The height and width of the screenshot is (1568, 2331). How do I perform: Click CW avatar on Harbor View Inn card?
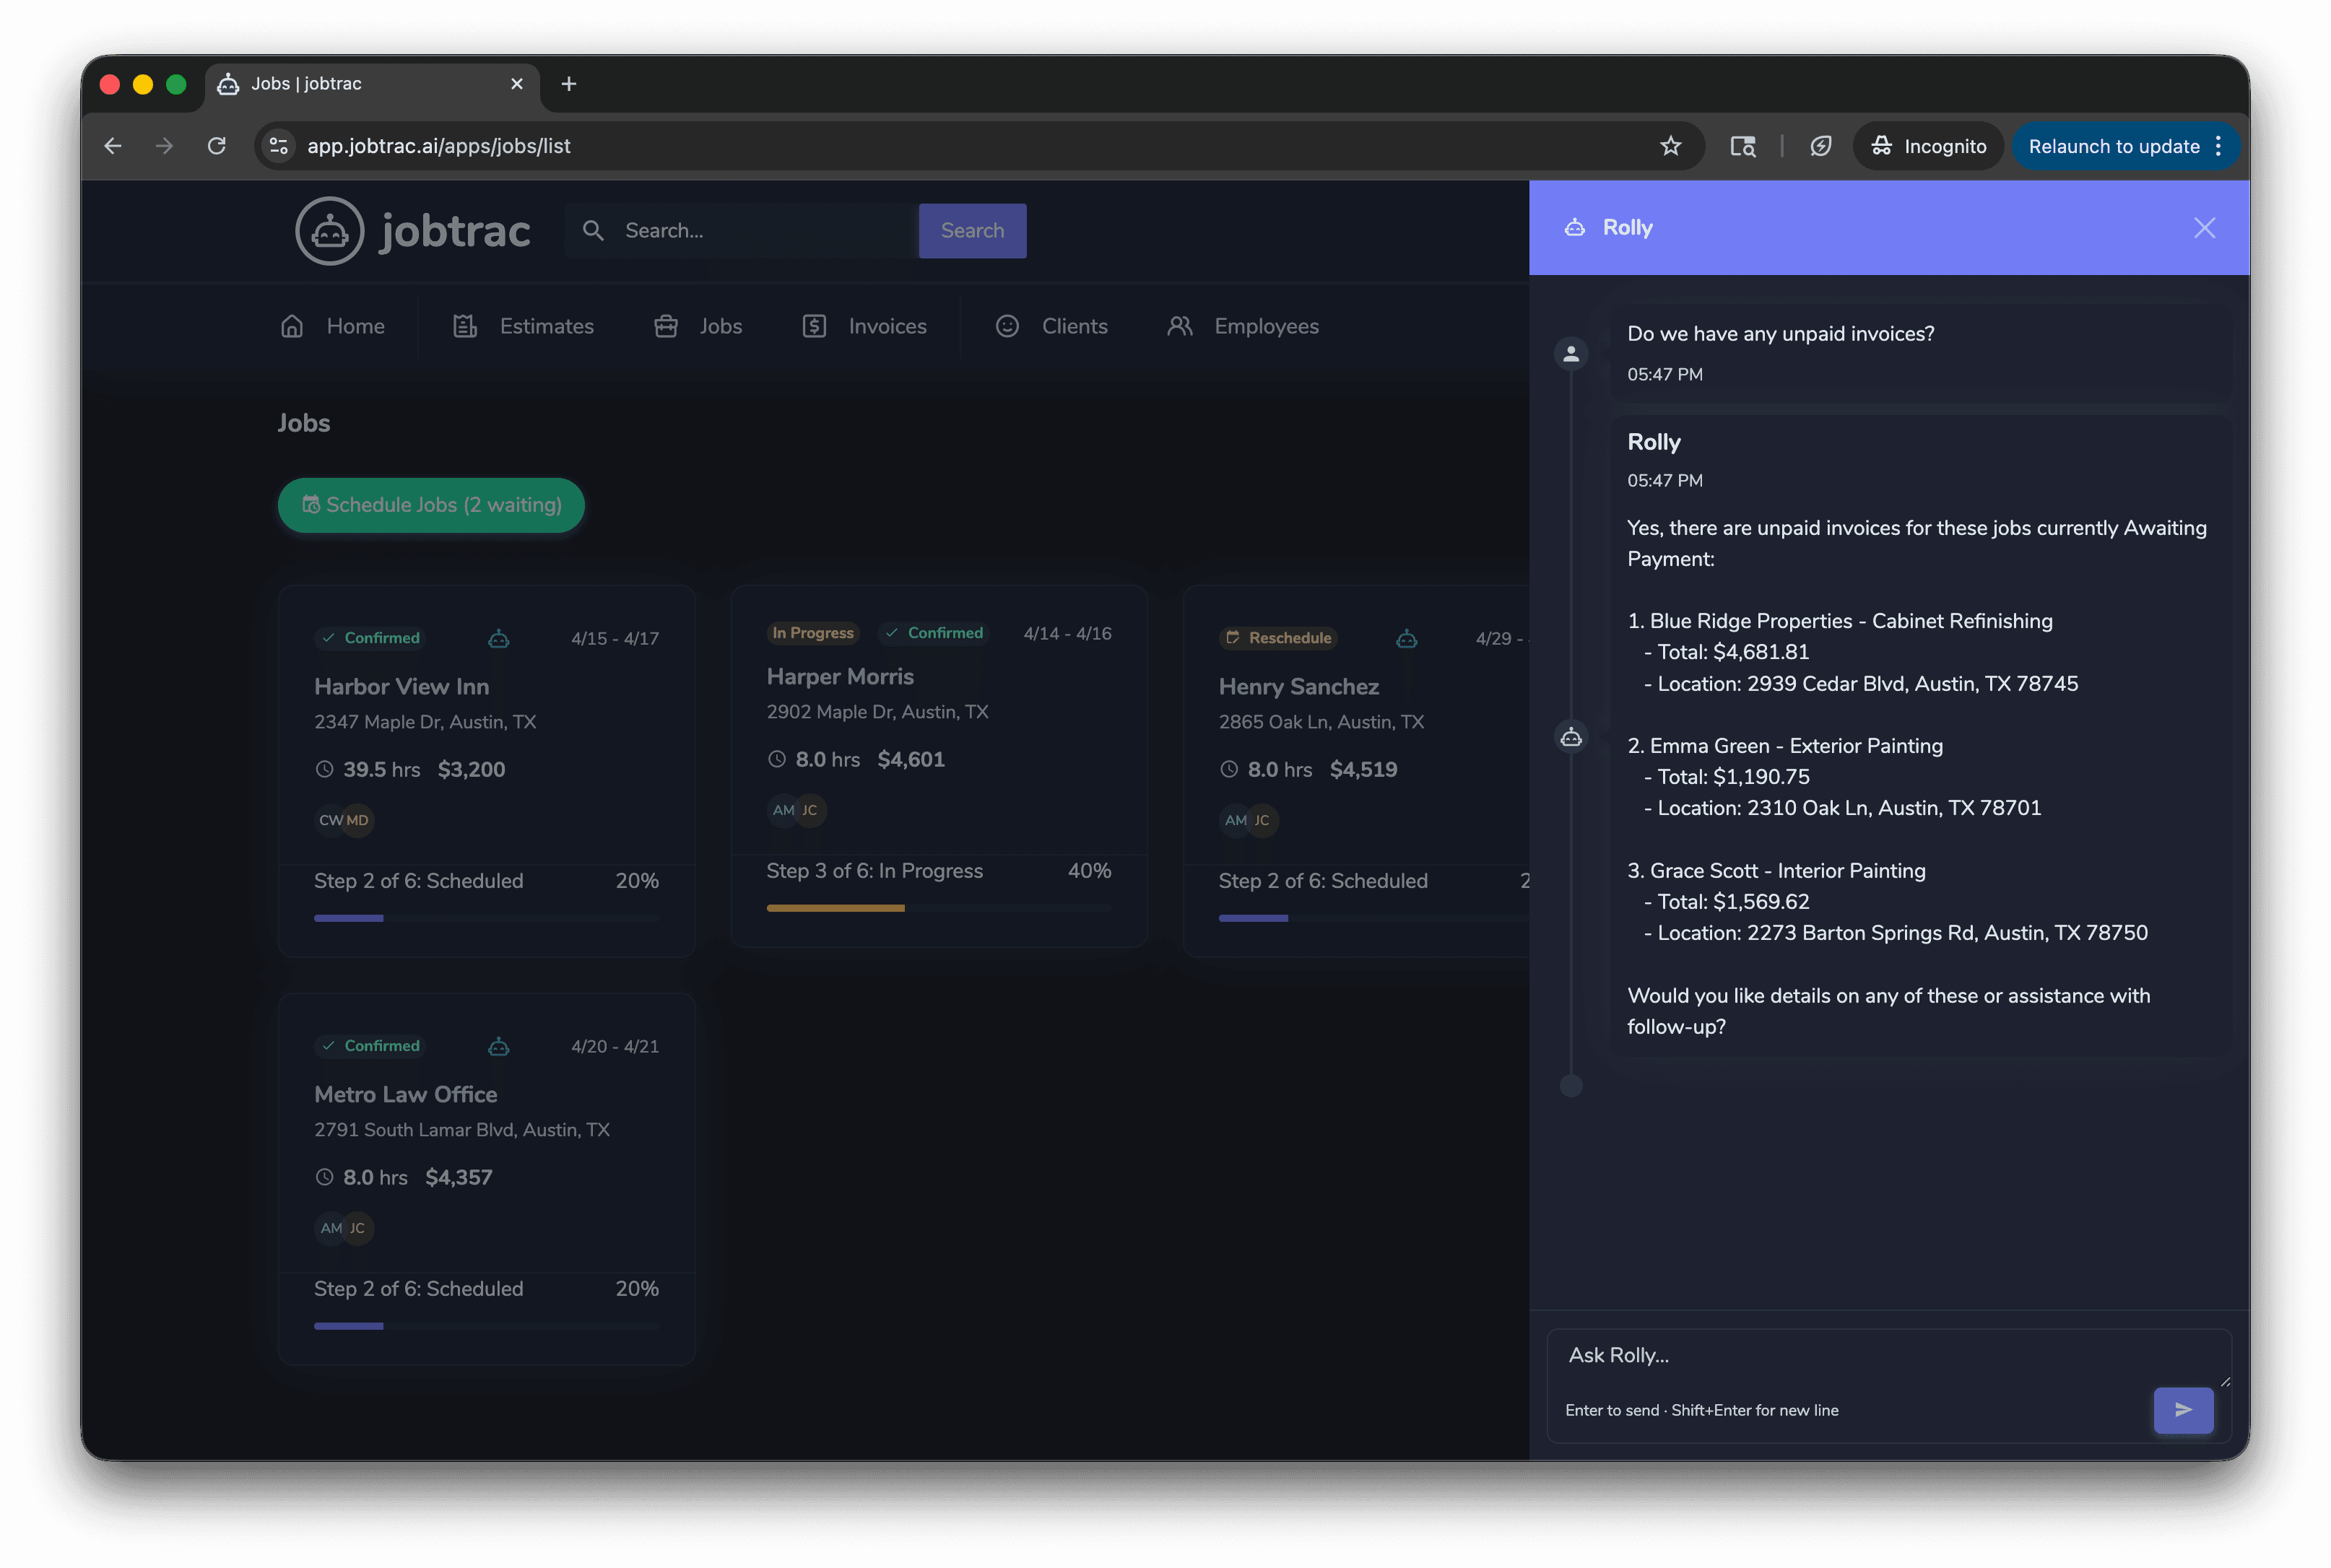click(330, 820)
